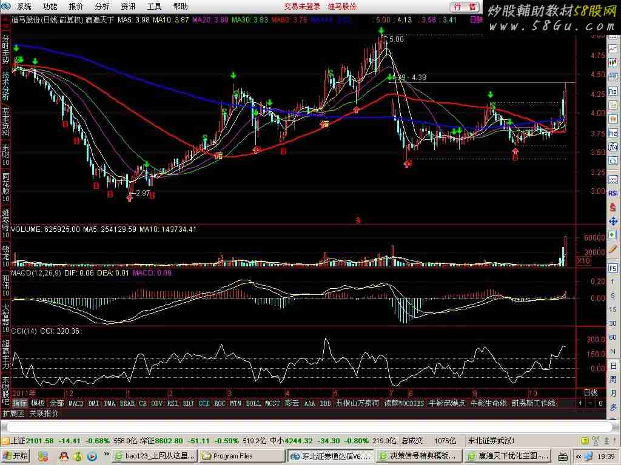Click the quote table toolbar icon

(613, 77)
